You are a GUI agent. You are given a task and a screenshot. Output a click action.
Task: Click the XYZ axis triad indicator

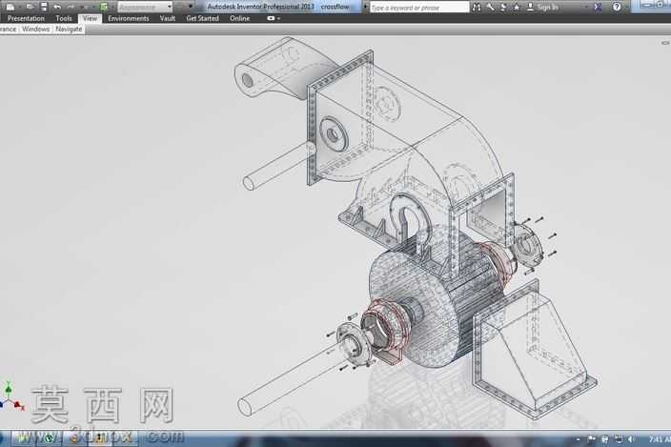tap(10, 396)
